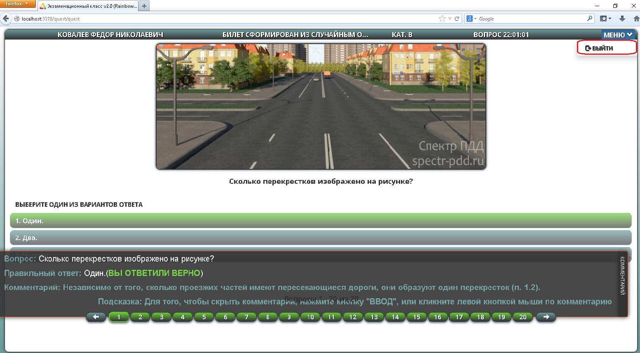The height and width of the screenshot is (353, 640).
Task: Jump to question 11
Action: point(331,317)
